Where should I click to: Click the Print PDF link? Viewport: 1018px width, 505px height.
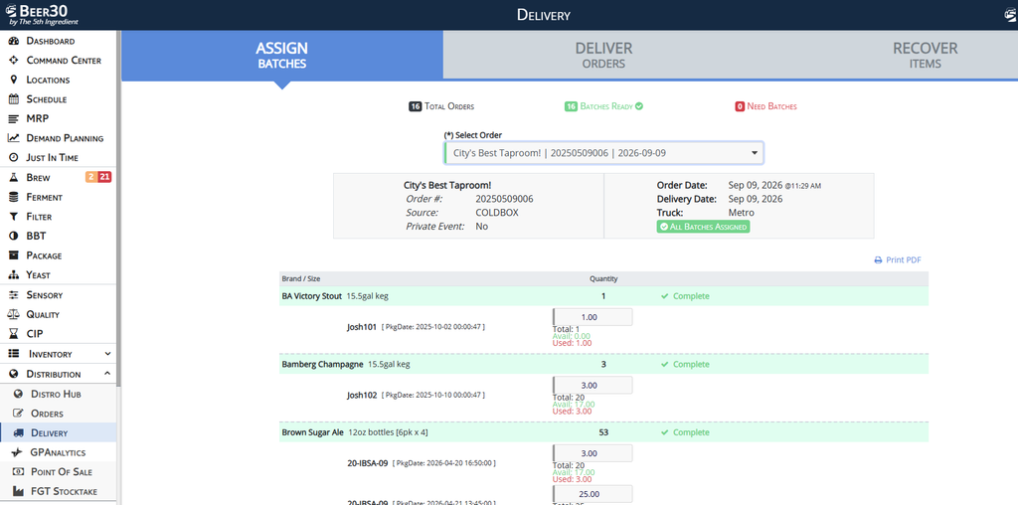(898, 260)
